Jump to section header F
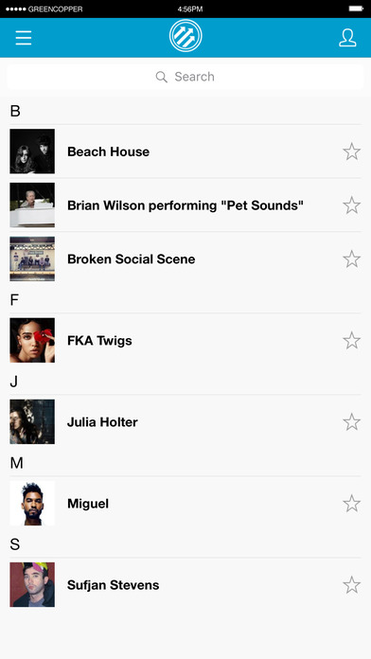 [15, 300]
